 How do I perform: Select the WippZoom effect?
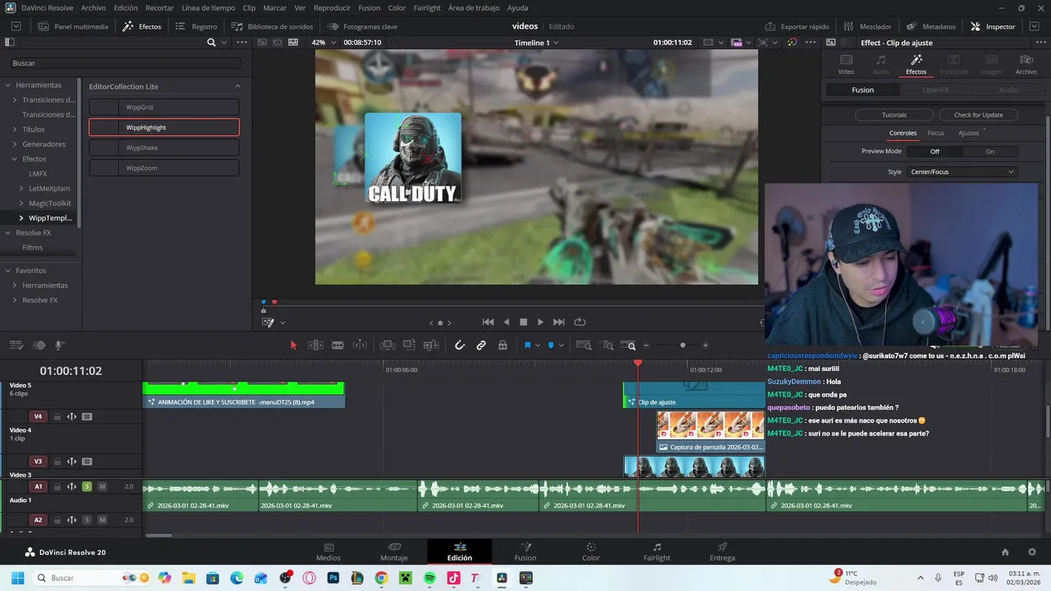(x=164, y=168)
